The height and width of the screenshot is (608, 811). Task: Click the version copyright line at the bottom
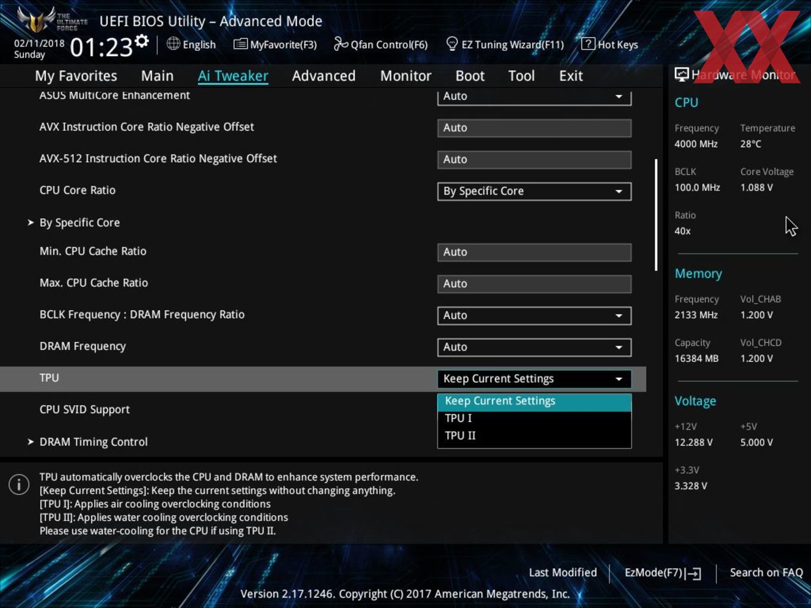(x=405, y=594)
